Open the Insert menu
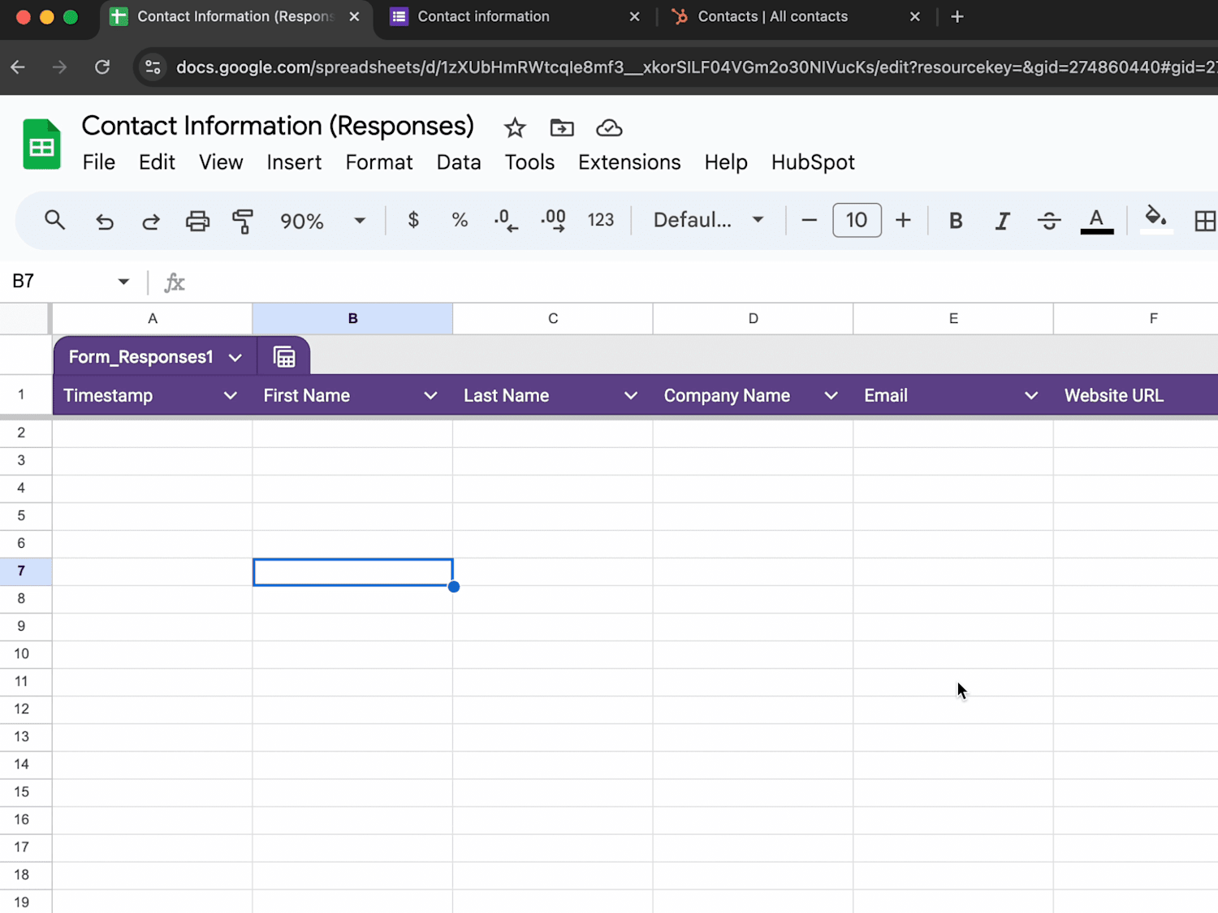 [x=294, y=162]
